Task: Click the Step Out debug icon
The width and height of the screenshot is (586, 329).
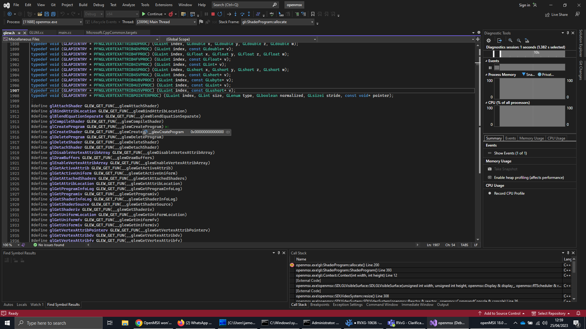Action: [x=249, y=14]
